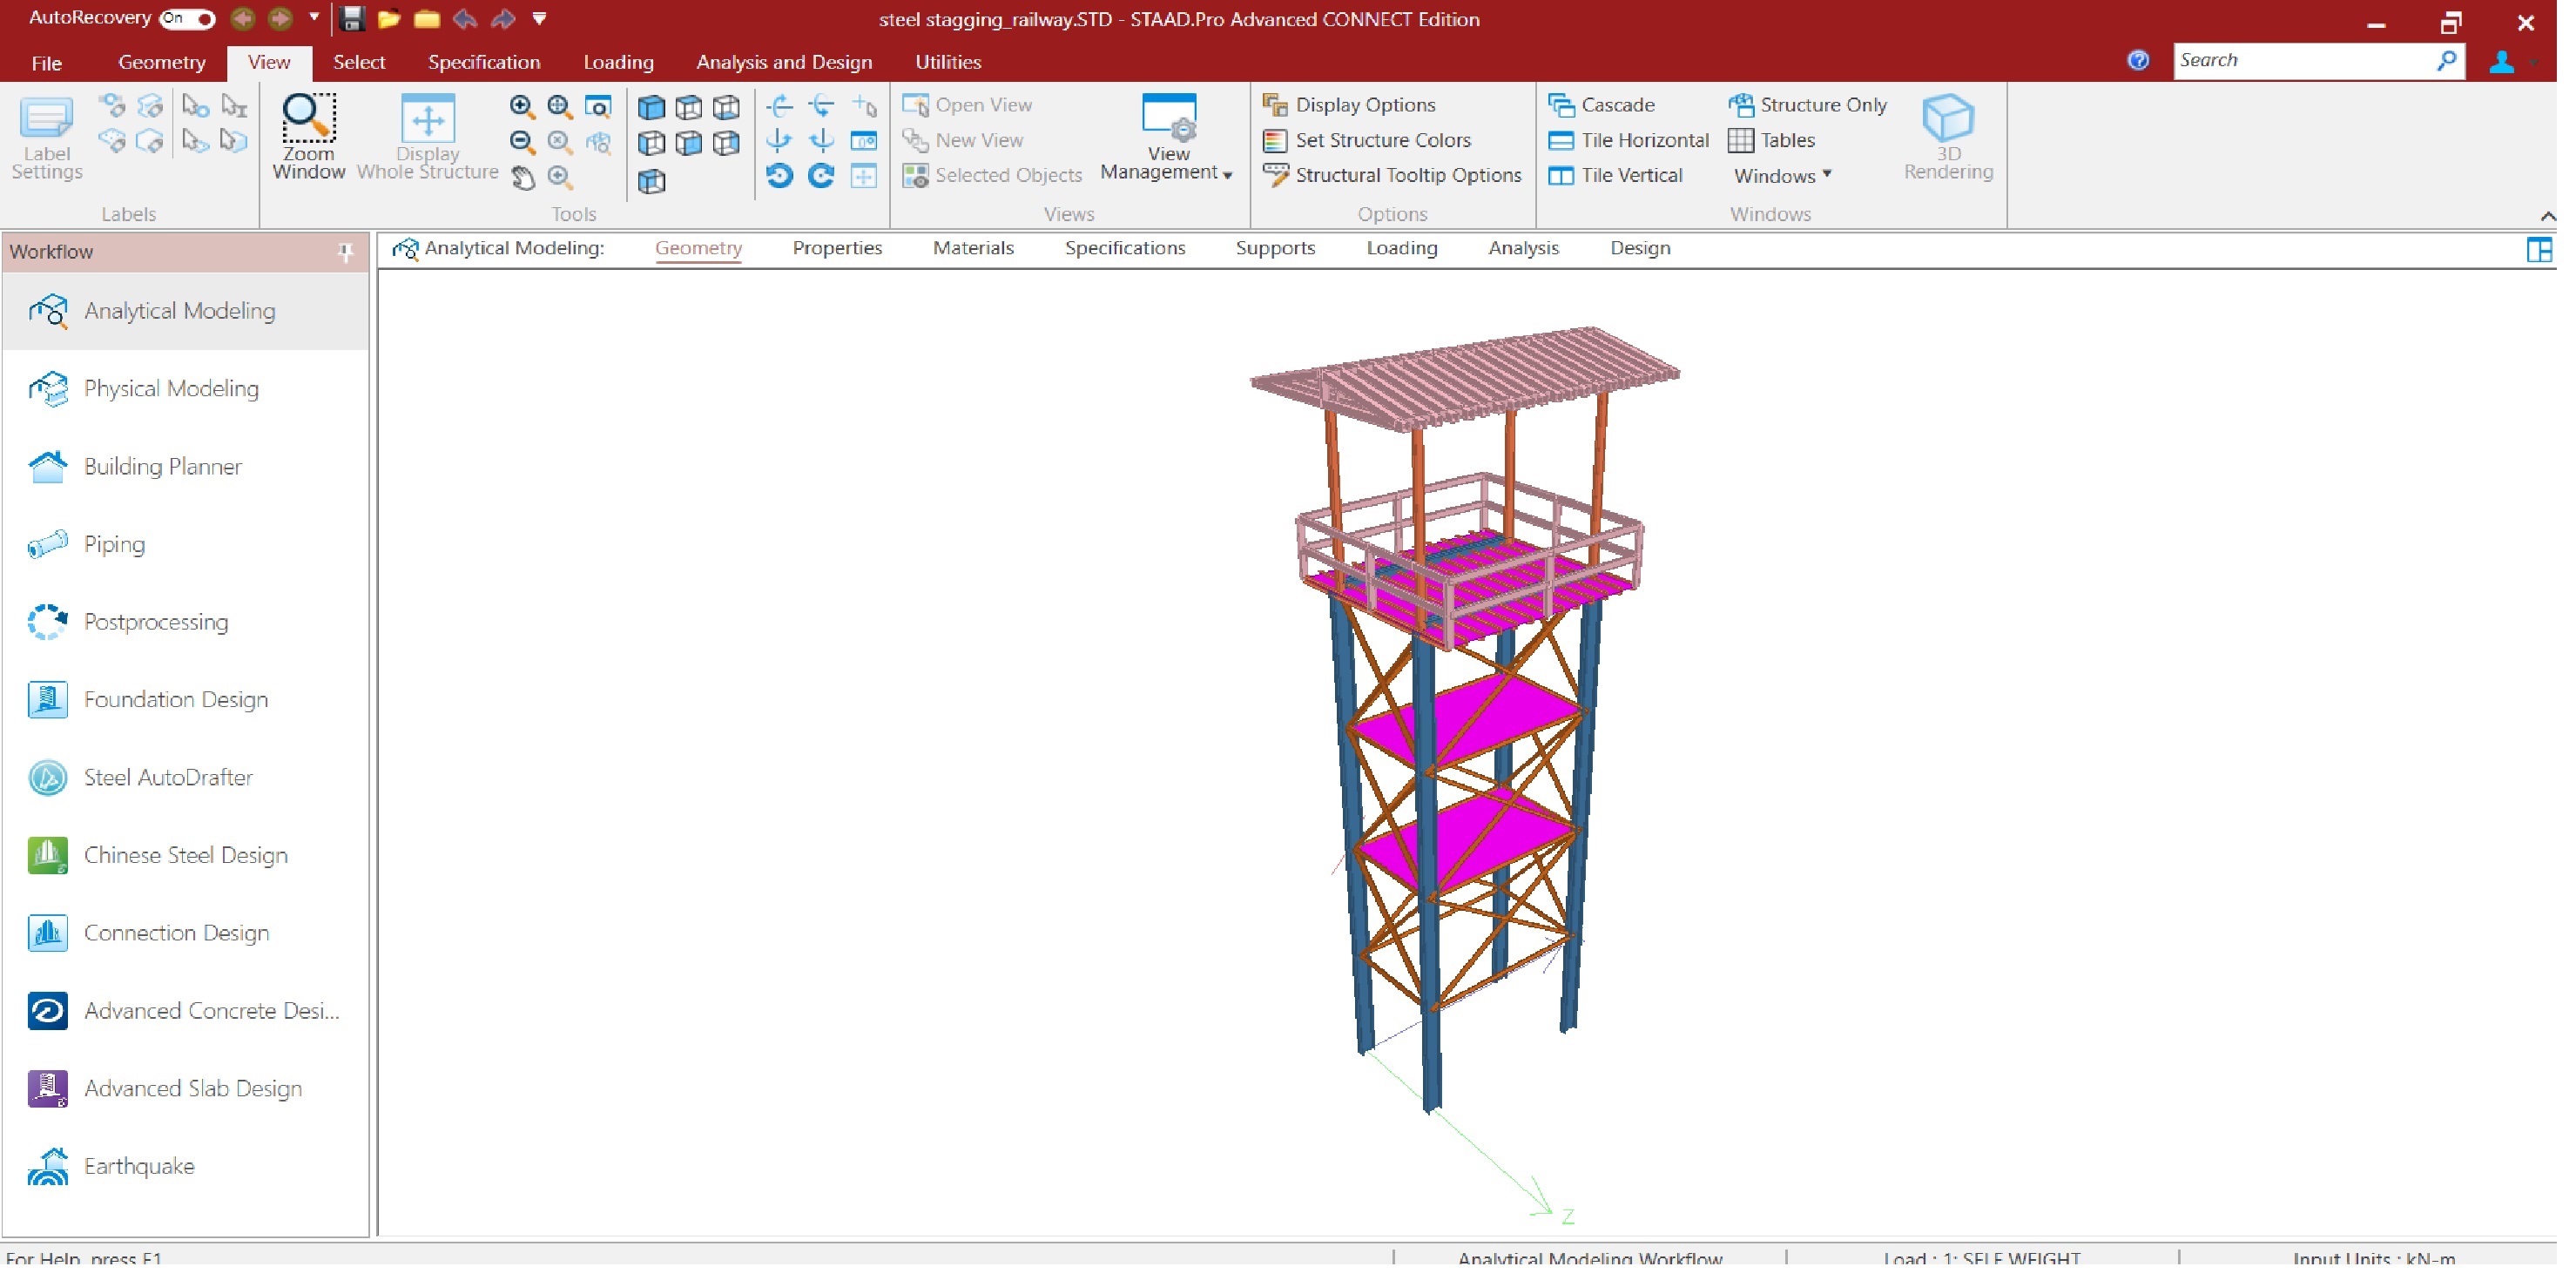Switch to the Geometry ribbon tab
The image size is (2576, 1280).
click(161, 62)
